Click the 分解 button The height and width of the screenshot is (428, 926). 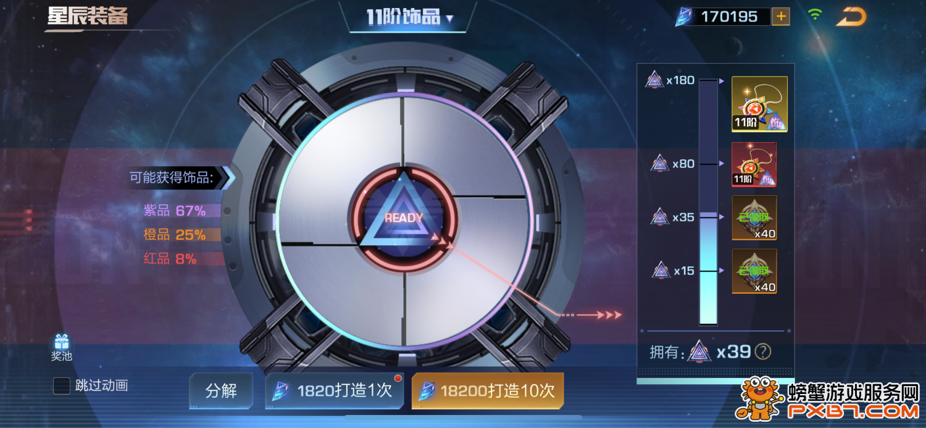pos(221,390)
